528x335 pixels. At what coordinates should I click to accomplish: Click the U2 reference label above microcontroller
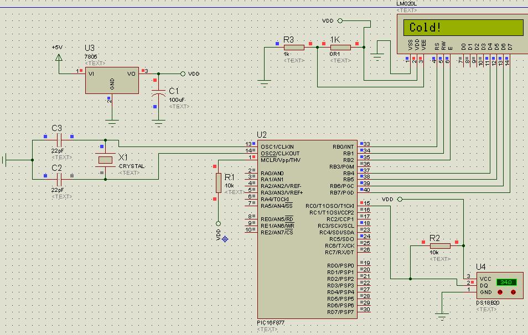coord(262,135)
